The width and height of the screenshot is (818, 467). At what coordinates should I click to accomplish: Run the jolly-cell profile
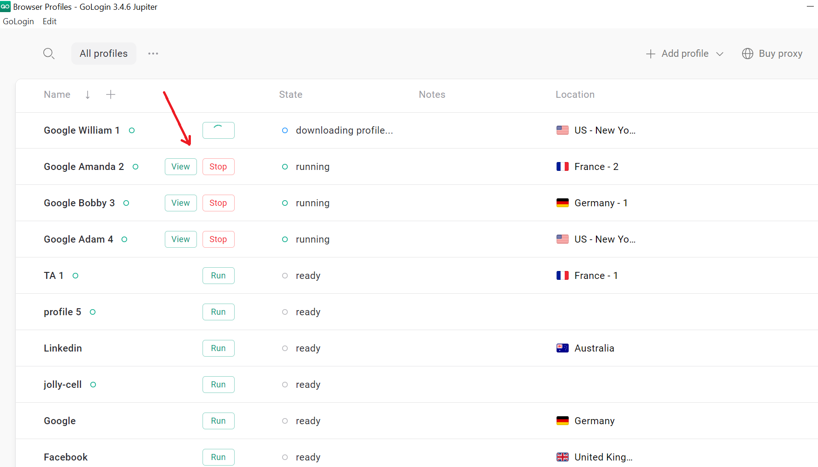pyautogui.click(x=218, y=385)
